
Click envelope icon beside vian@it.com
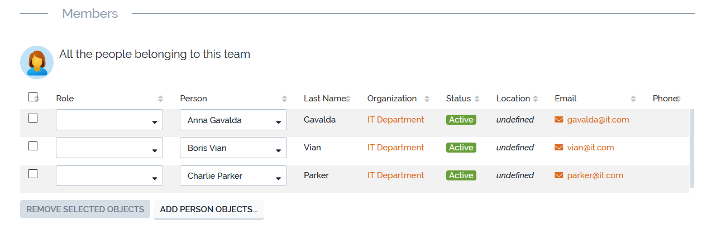(x=558, y=148)
